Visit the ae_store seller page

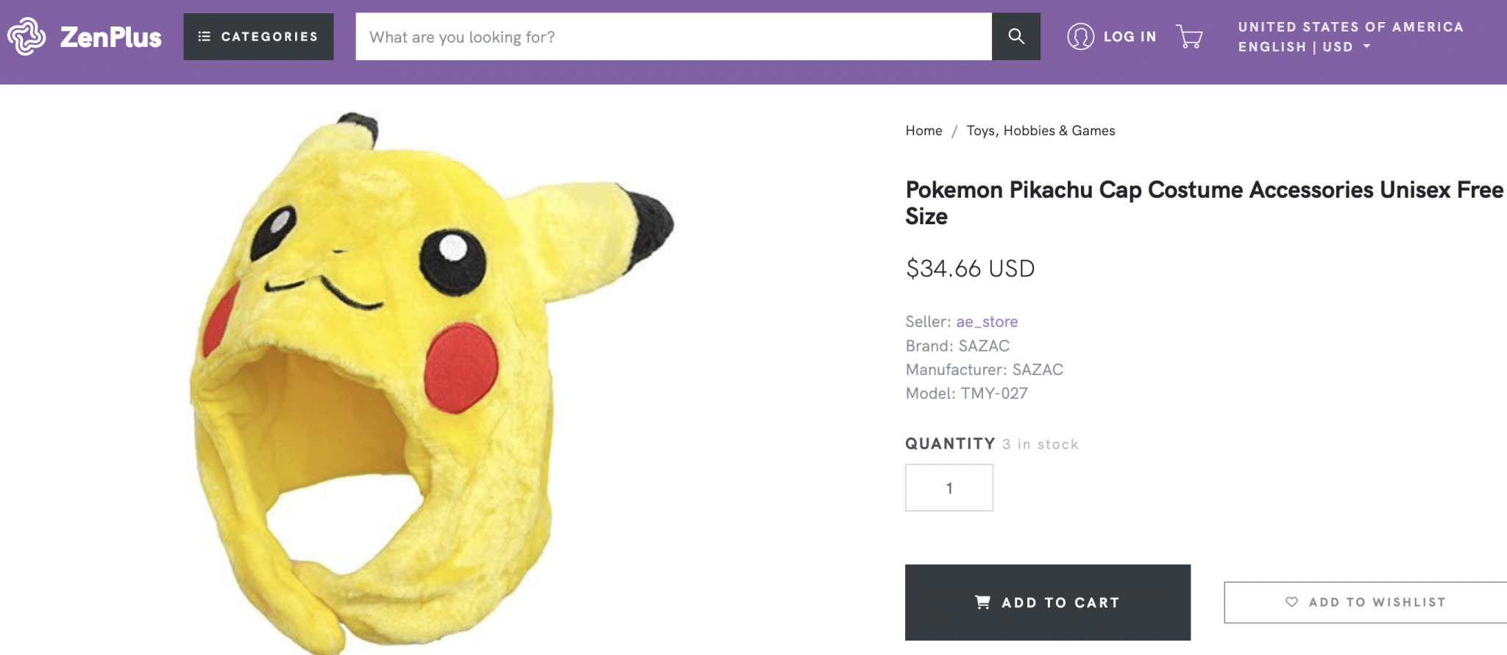[x=986, y=321]
